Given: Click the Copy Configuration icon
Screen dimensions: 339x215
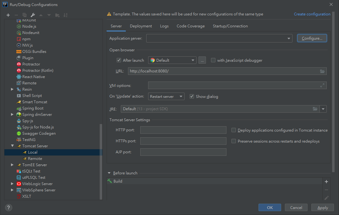Looking at the screenshot, I should click(25, 15).
